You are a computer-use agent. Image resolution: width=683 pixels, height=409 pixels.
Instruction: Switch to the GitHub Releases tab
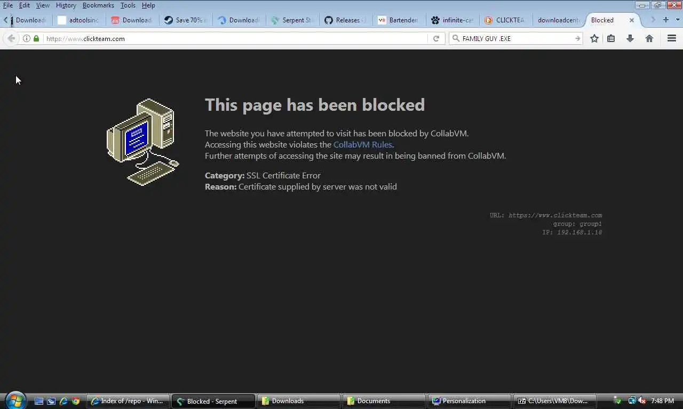pos(345,20)
